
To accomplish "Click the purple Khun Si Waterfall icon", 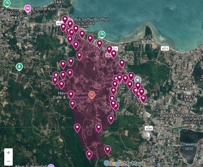I will coord(51,166).
